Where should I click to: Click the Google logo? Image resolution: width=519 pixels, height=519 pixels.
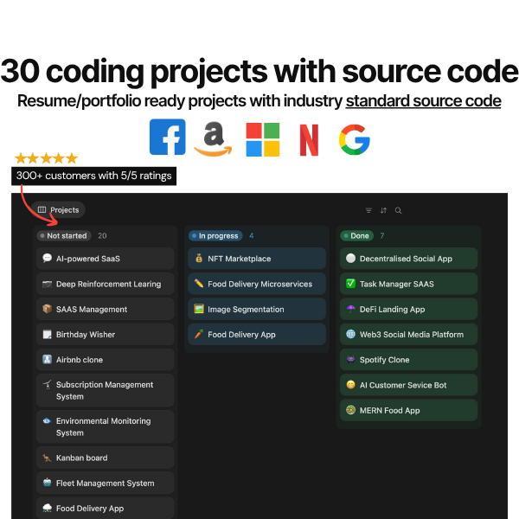355,139
